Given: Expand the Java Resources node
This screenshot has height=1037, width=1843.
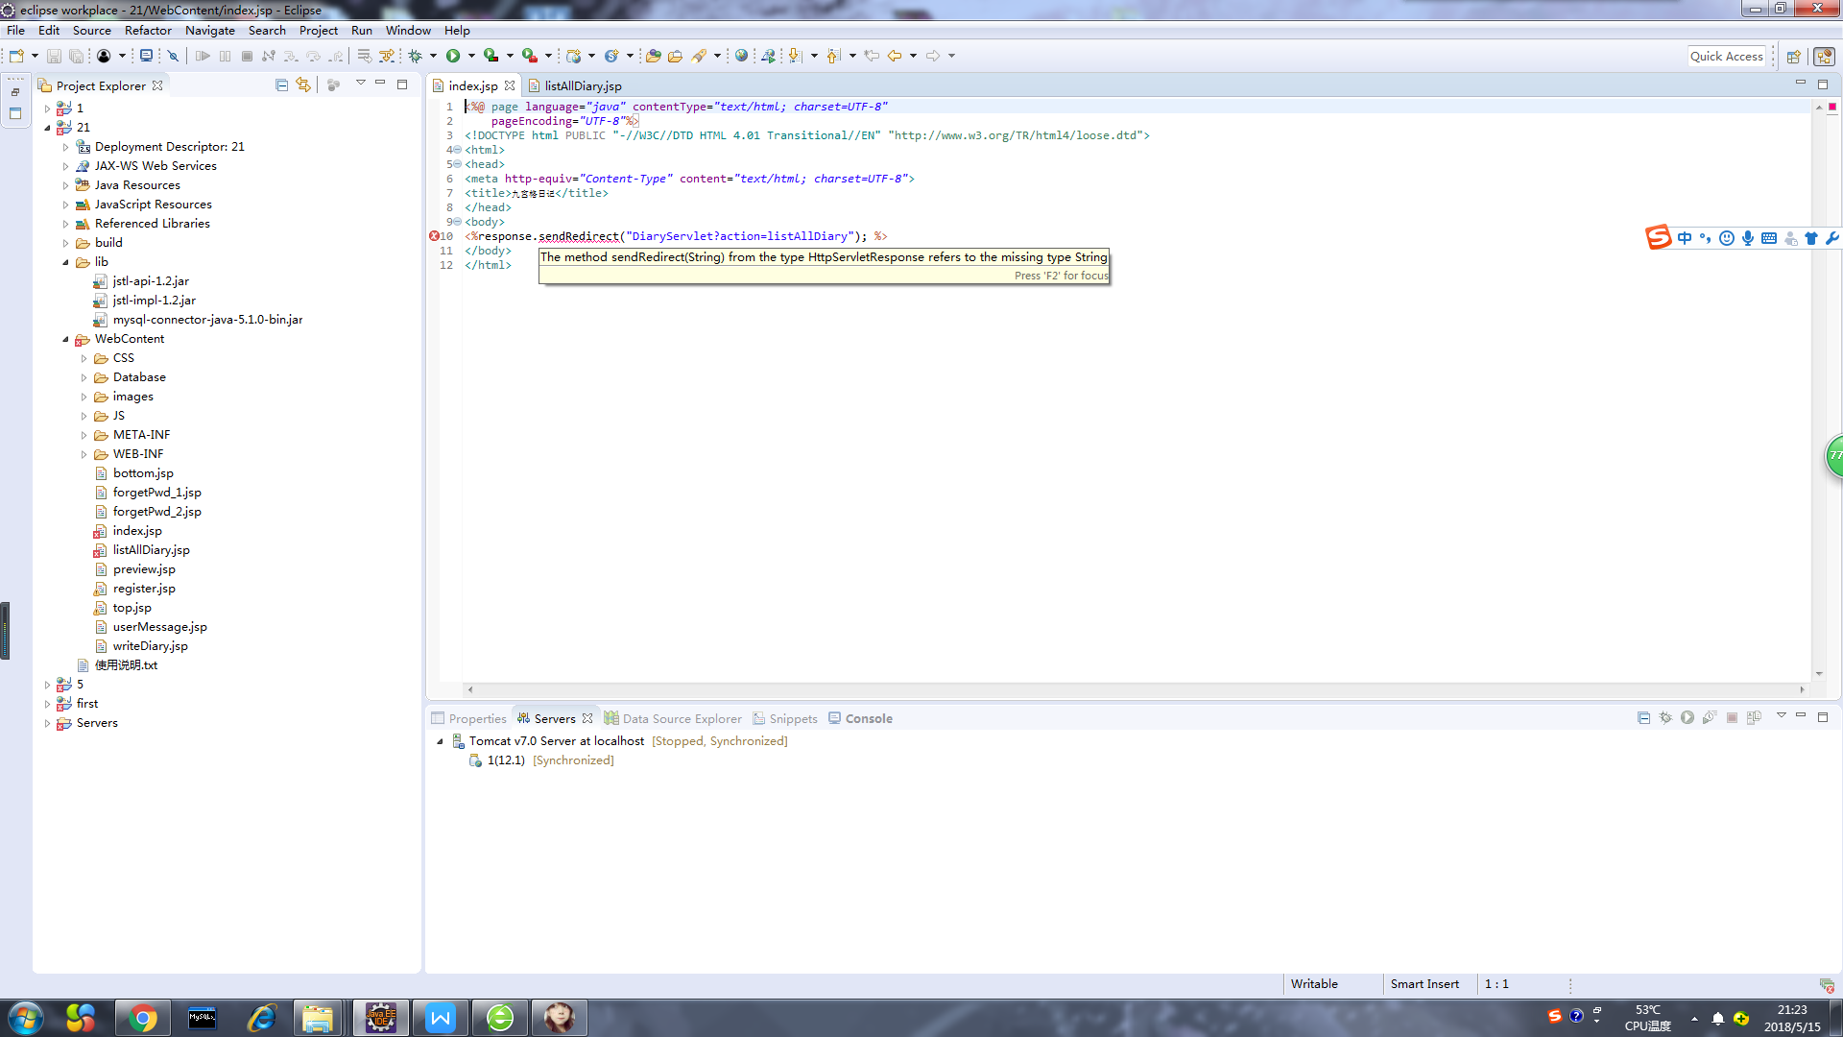Looking at the screenshot, I should pyautogui.click(x=65, y=185).
